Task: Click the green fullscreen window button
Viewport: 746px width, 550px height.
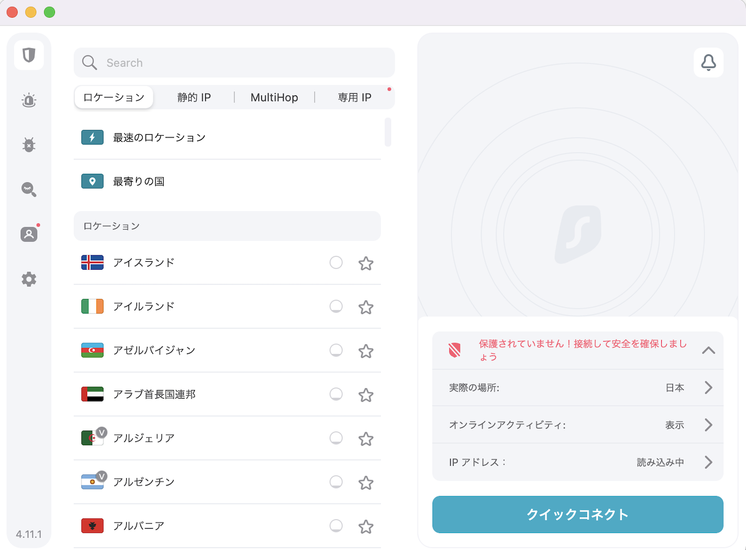Action: (x=50, y=12)
